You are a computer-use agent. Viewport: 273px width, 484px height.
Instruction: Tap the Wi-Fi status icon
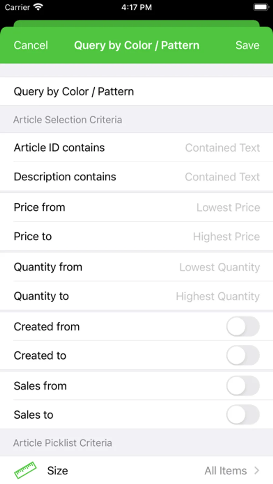(x=38, y=7)
